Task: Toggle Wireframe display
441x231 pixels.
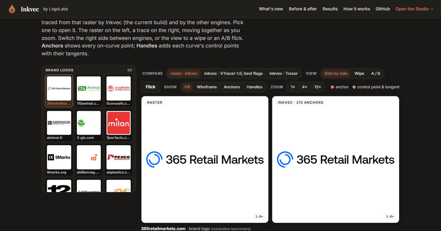Action: coord(207,87)
